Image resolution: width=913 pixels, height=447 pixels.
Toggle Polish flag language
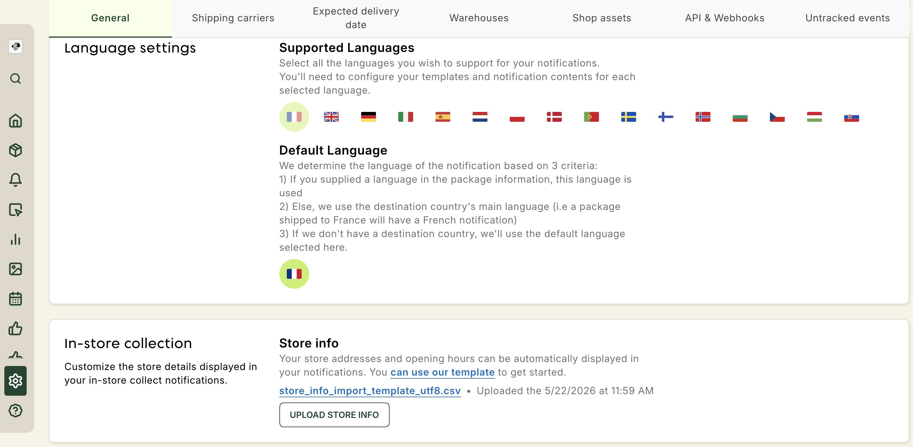coord(517,117)
